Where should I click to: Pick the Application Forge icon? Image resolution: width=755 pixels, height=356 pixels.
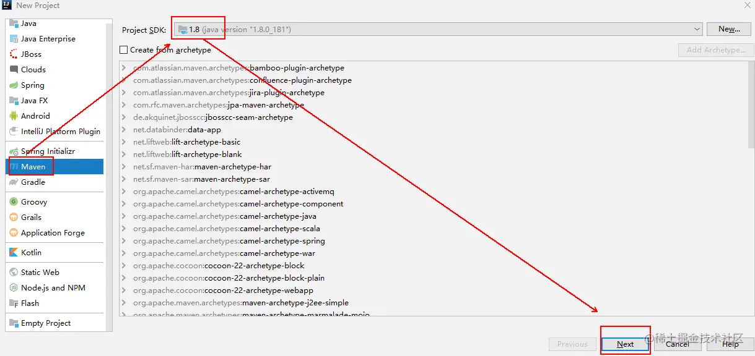tap(14, 233)
